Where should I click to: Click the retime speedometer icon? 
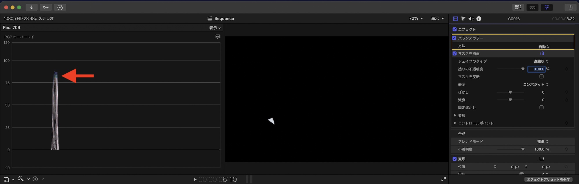[x=35, y=179]
